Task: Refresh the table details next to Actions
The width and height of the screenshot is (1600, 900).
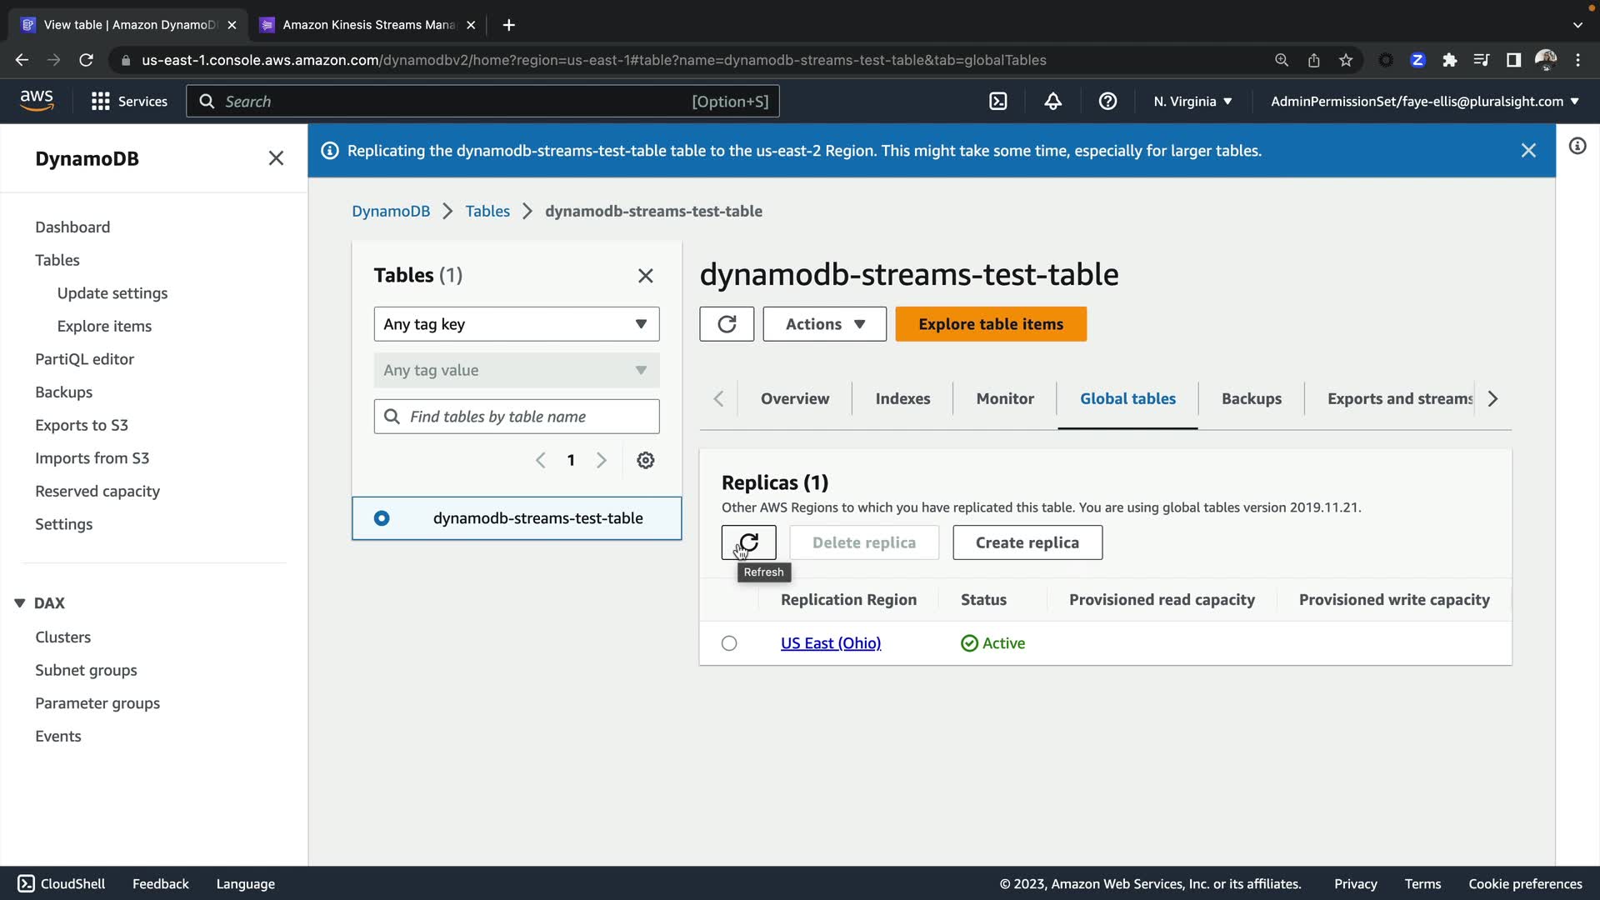Action: [727, 324]
